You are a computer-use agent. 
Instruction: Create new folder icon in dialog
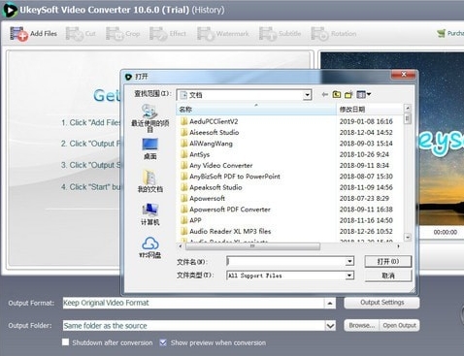coord(348,94)
